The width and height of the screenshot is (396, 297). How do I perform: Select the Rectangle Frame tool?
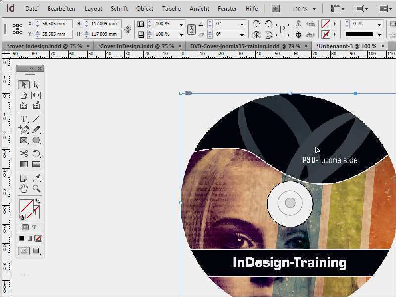pos(24,140)
